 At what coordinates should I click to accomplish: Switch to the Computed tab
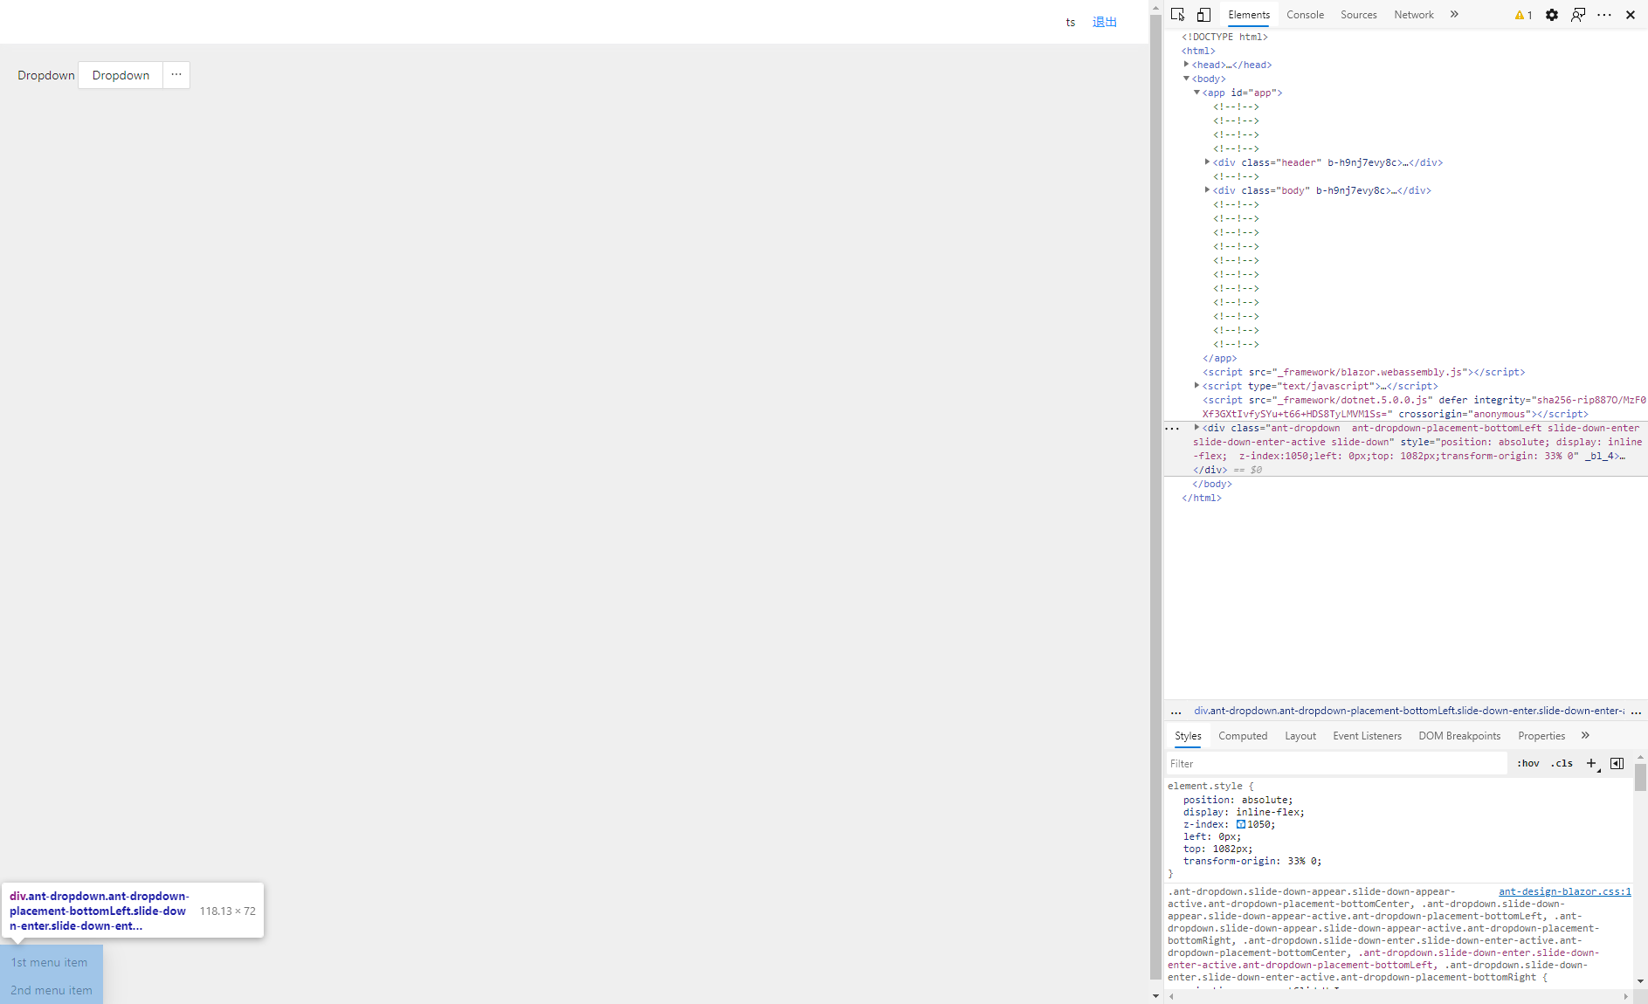(1243, 736)
